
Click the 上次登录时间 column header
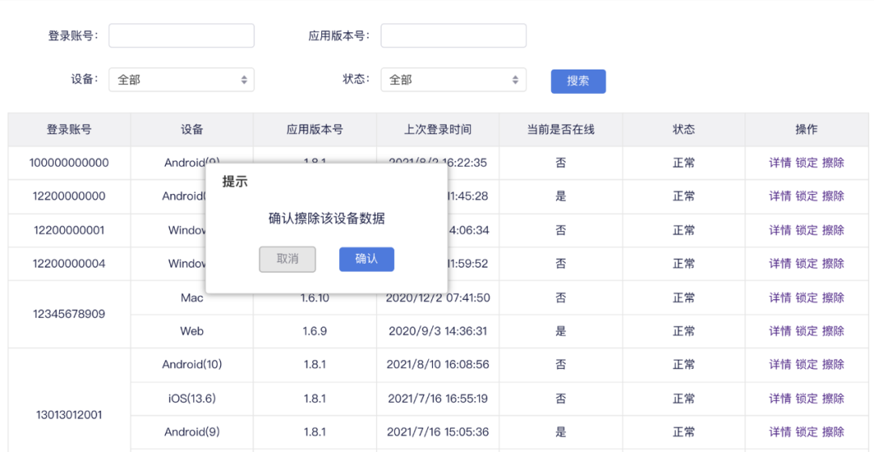438,129
